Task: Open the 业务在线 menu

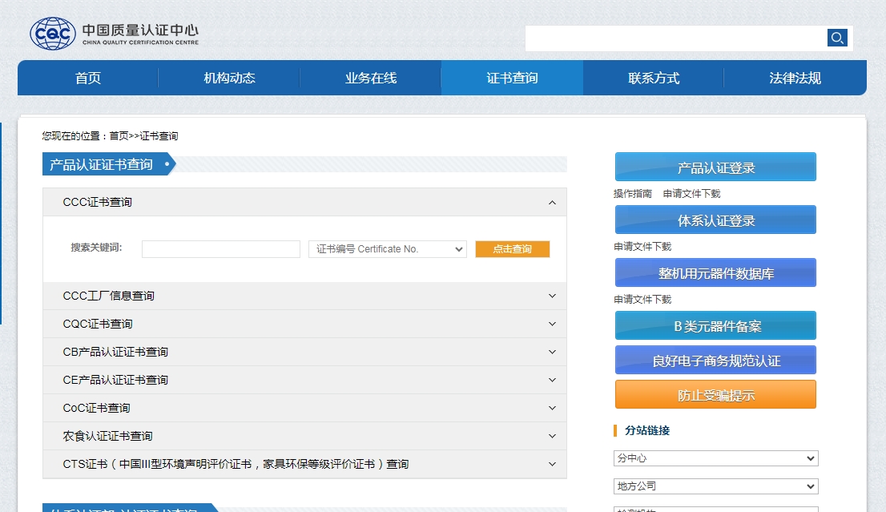Action: point(369,79)
